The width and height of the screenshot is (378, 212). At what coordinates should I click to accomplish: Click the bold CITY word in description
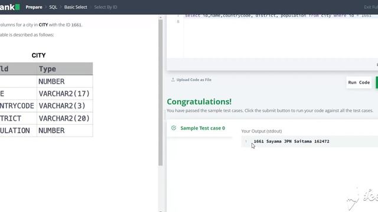(x=43, y=25)
